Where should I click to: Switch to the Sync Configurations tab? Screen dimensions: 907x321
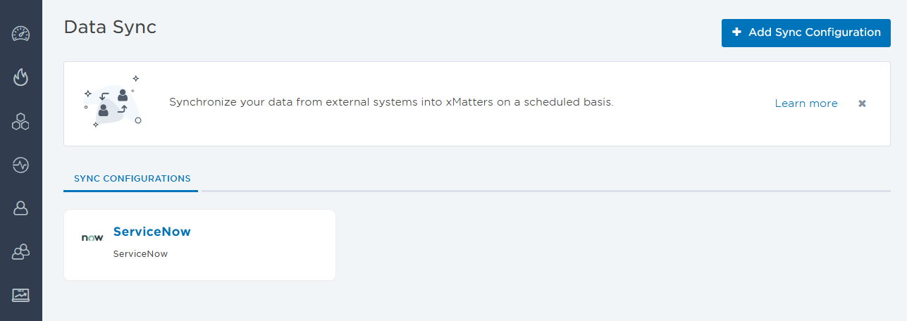[x=132, y=179]
